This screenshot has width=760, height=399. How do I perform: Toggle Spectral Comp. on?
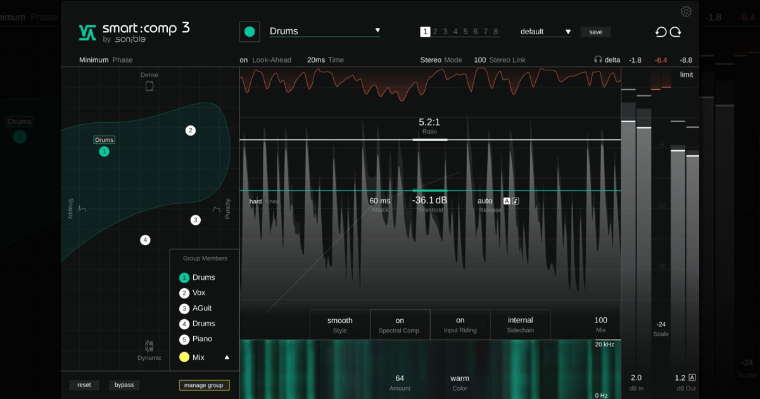click(x=400, y=324)
